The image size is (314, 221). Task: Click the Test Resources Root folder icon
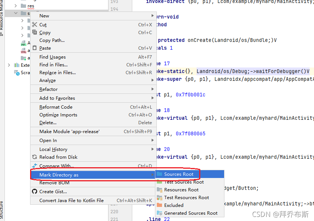(x=159, y=198)
